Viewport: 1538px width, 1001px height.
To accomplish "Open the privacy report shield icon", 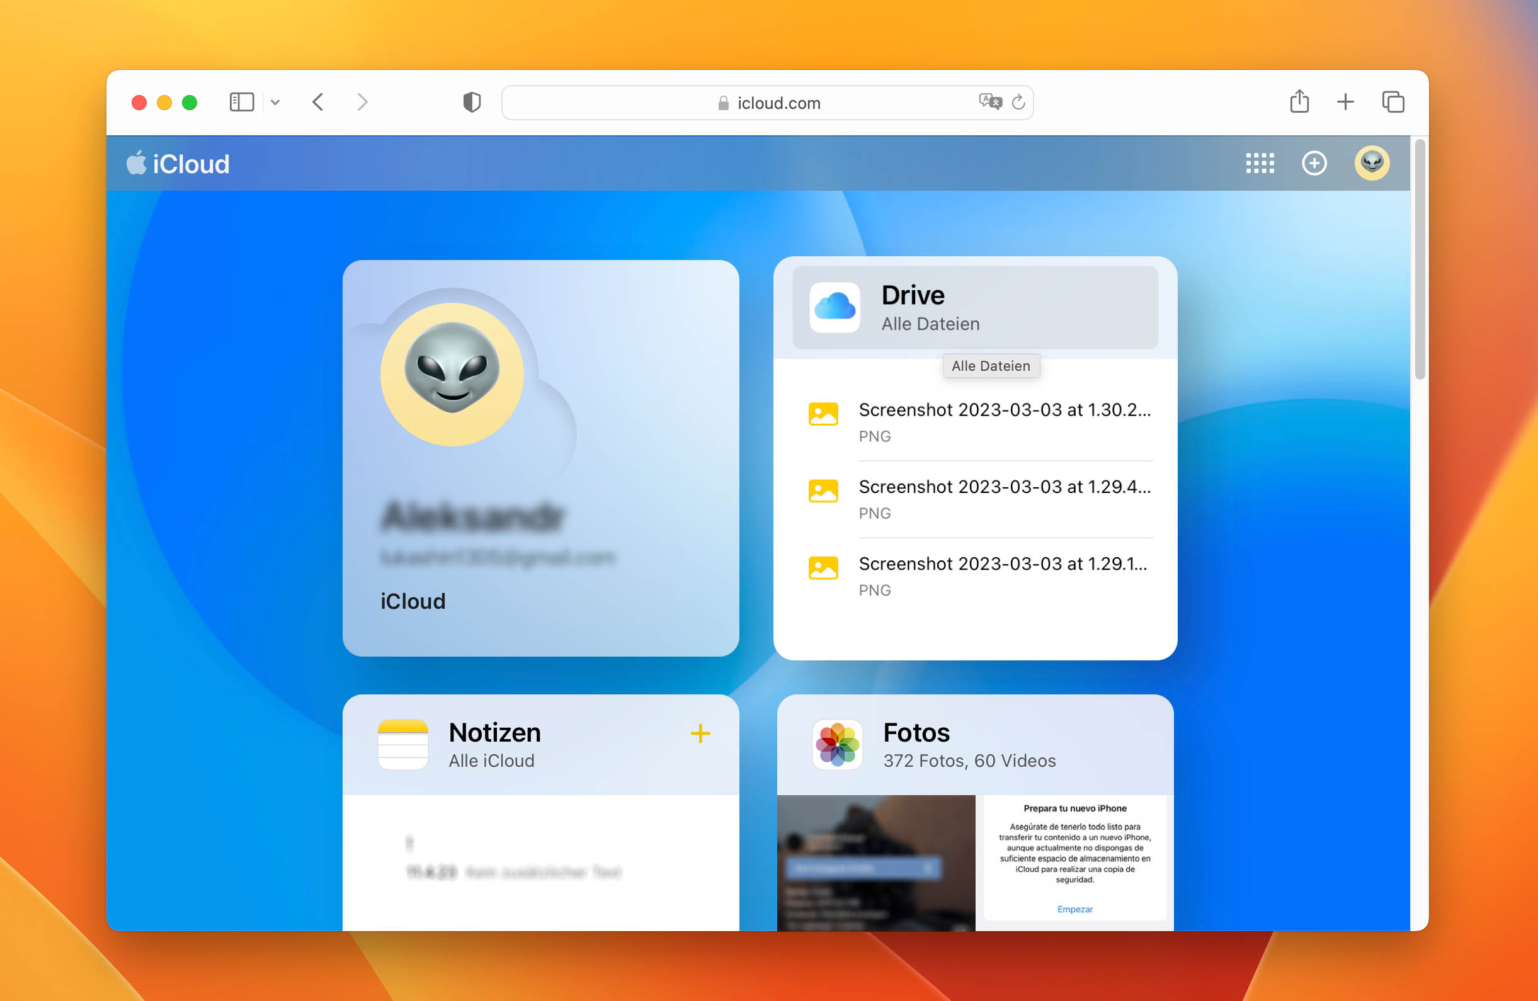I will click(x=472, y=102).
